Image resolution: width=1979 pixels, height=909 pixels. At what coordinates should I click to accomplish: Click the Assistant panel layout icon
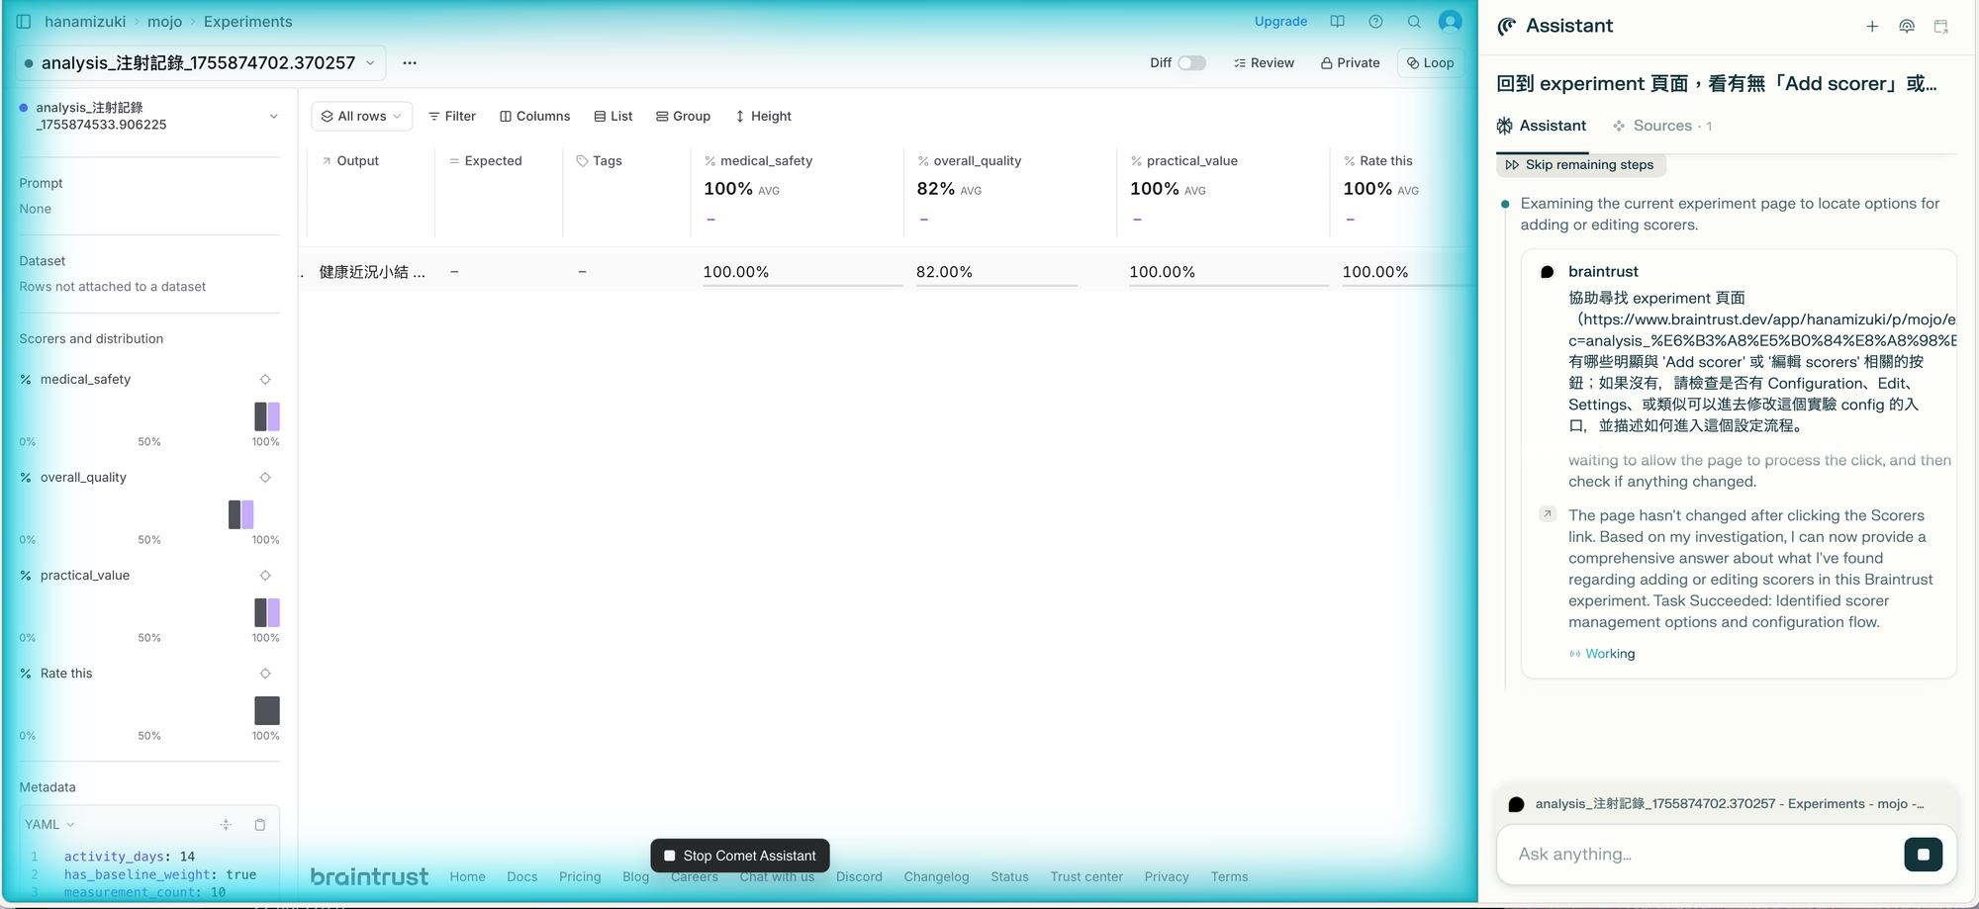point(1941,27)
